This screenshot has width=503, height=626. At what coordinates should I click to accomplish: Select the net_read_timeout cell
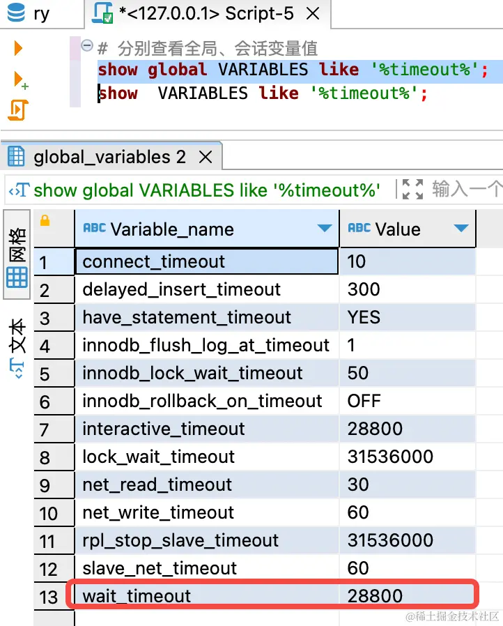pos(207,485)
